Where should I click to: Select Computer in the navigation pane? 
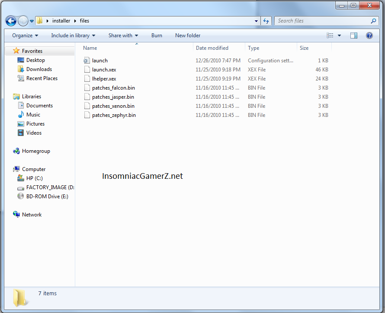(x=34, y=169)
